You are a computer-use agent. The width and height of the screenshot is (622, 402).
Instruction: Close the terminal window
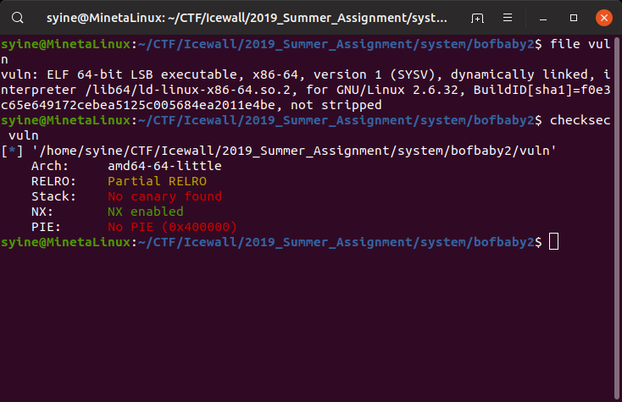click(604, 18)
